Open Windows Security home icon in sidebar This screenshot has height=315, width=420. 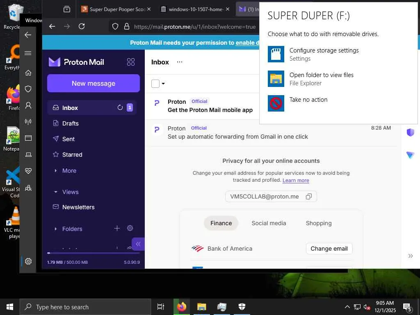28,73
